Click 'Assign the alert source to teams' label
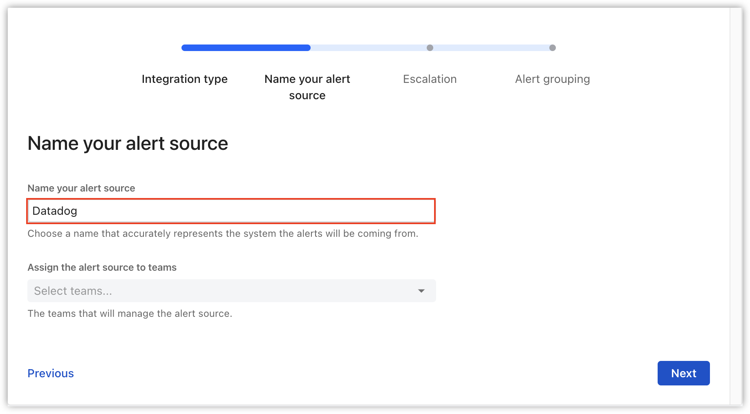Viewport: 750px width, 414px height. tap(102, 267)
